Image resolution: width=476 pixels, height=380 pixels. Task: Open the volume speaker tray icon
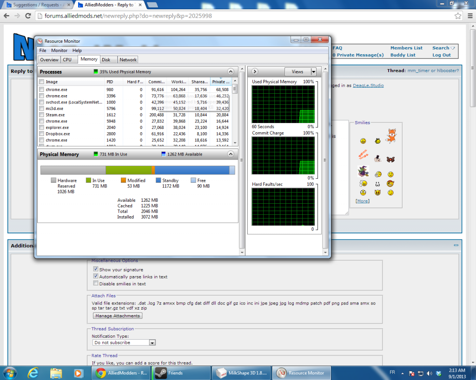429,374
